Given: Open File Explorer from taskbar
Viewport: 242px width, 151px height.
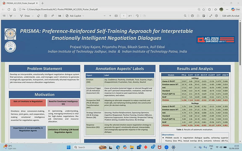Looking at the screenshot, I should click(131, 147).
